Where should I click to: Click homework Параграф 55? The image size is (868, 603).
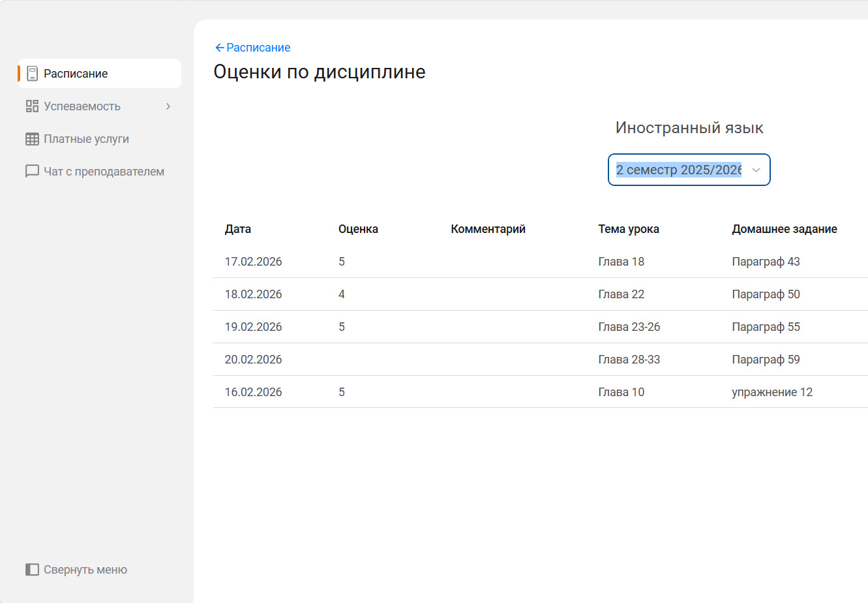766,327
